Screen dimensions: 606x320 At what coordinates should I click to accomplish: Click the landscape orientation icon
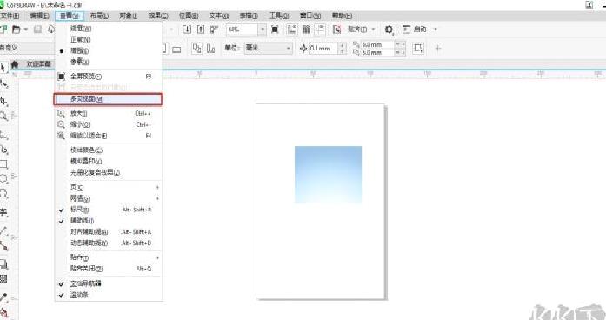coord(176,49)
